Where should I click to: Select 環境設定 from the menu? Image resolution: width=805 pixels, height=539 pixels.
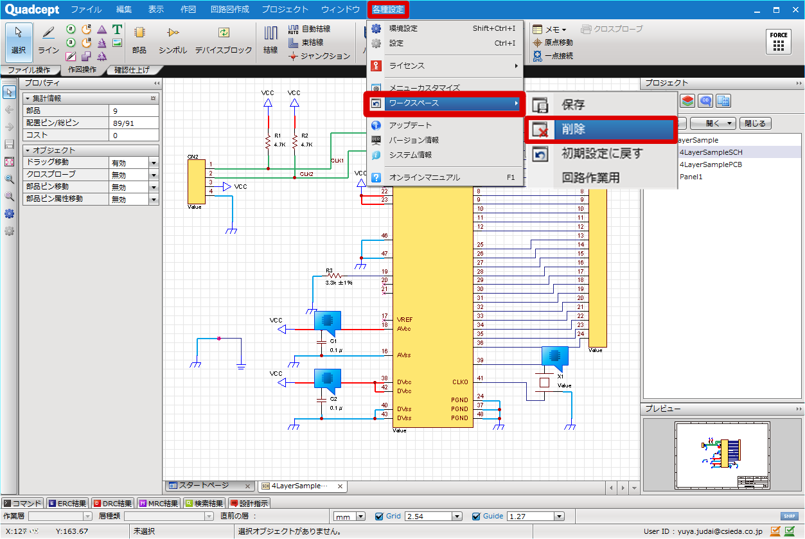tap(447, 28)
